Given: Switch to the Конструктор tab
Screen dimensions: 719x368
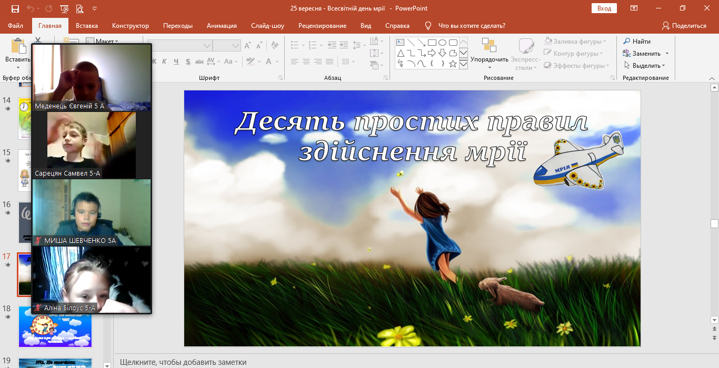Looking at the screenshot, I should [131, 26].
